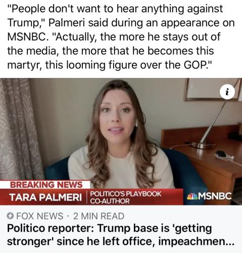Click the FOX NEWS source label
This screenshot has width=242, height=253.
[39, 216]
